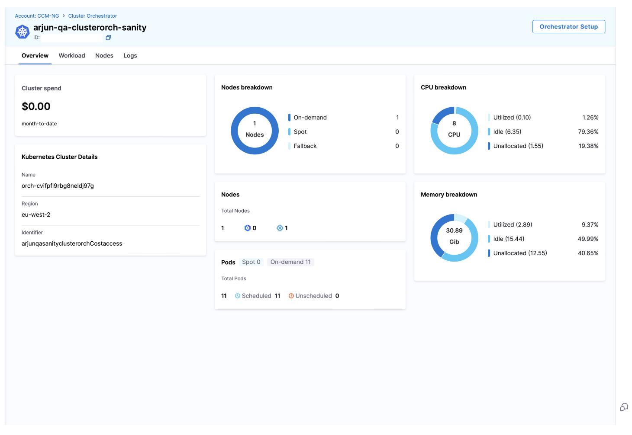Switch to the Workload tab
This screenshot has width=632, height=435.
tap(72, 56)
